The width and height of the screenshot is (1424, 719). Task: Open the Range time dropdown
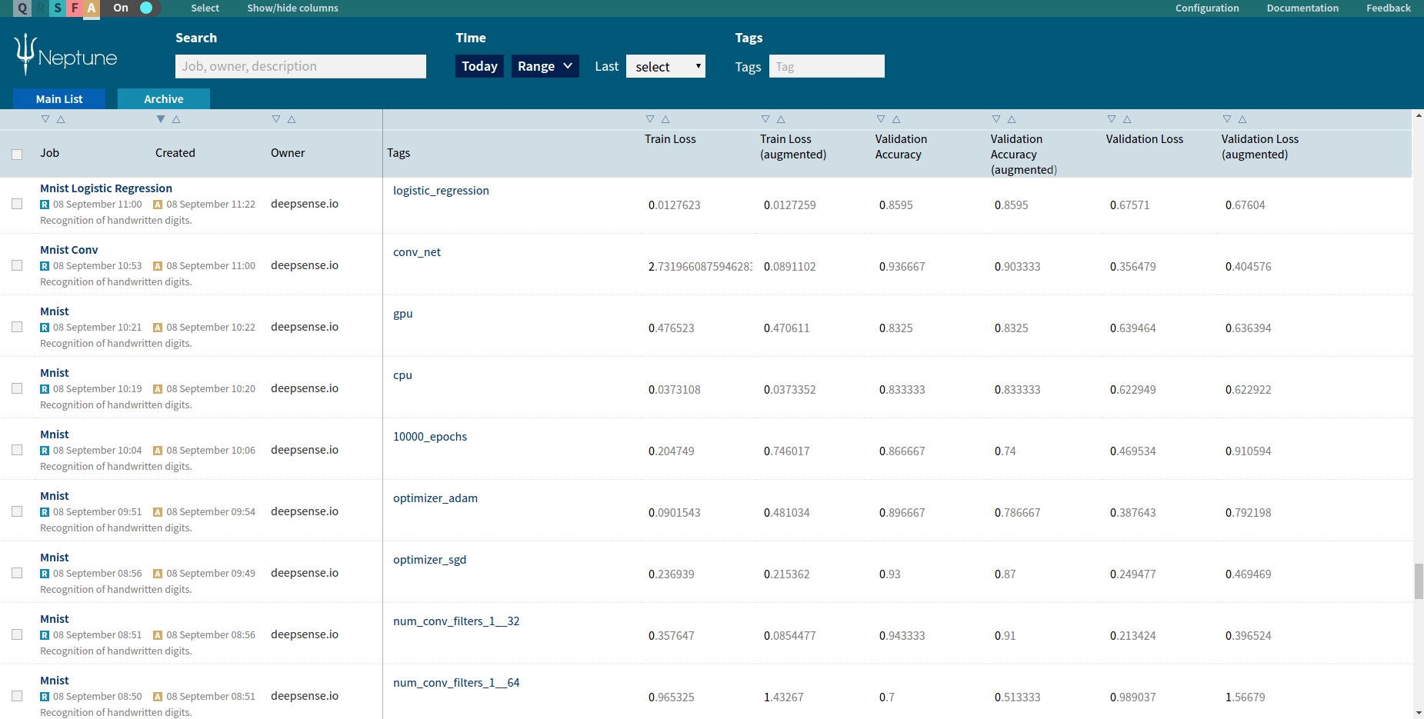click(545, 66)
